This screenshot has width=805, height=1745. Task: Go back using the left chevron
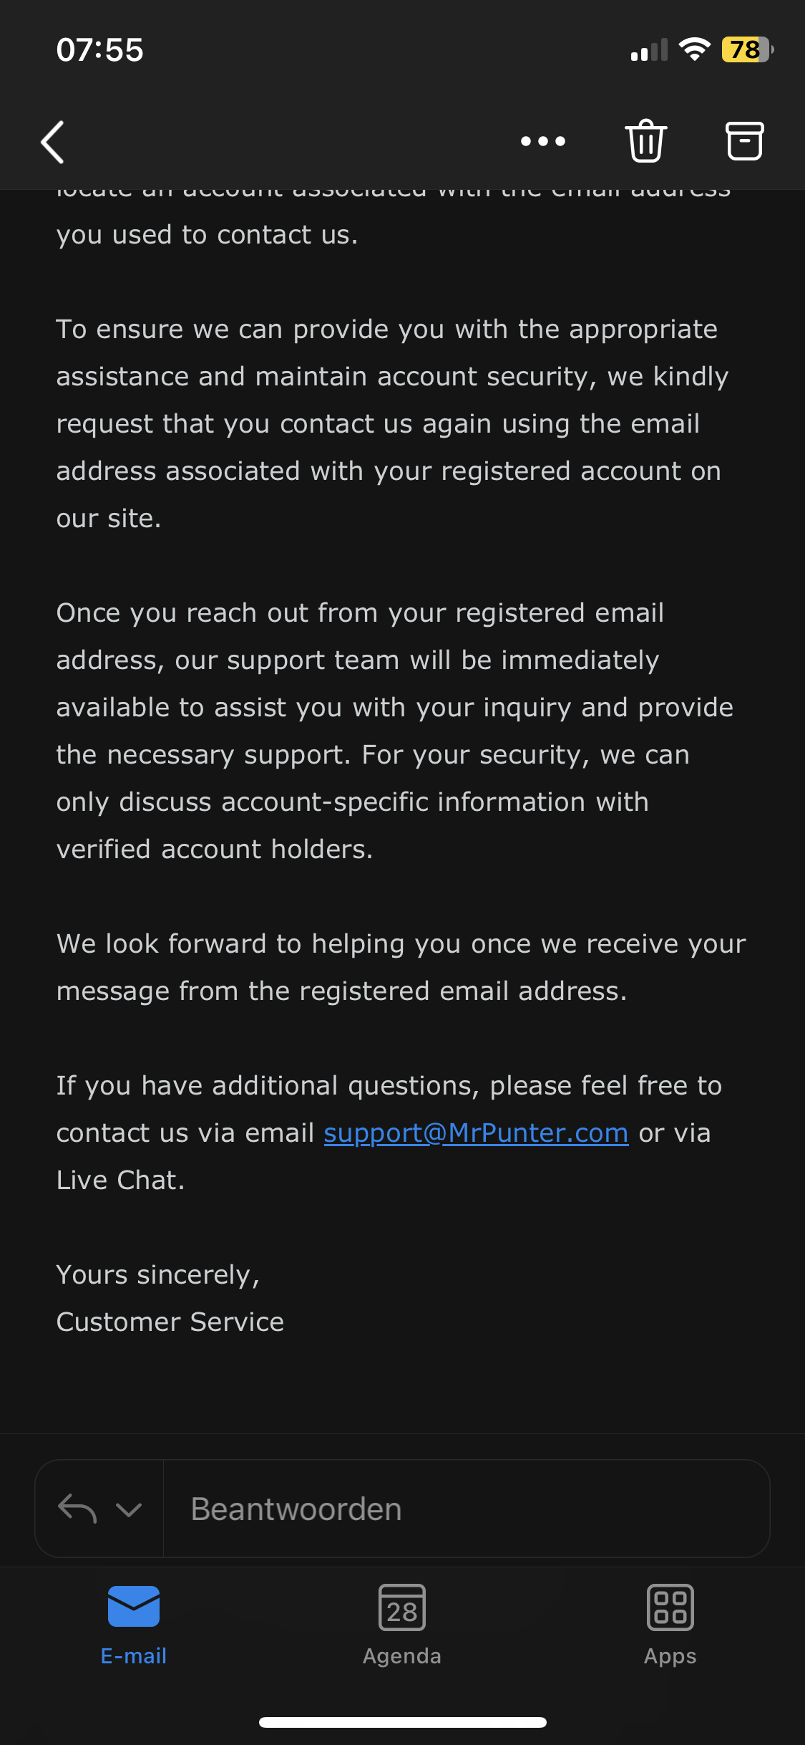(53, 142)
